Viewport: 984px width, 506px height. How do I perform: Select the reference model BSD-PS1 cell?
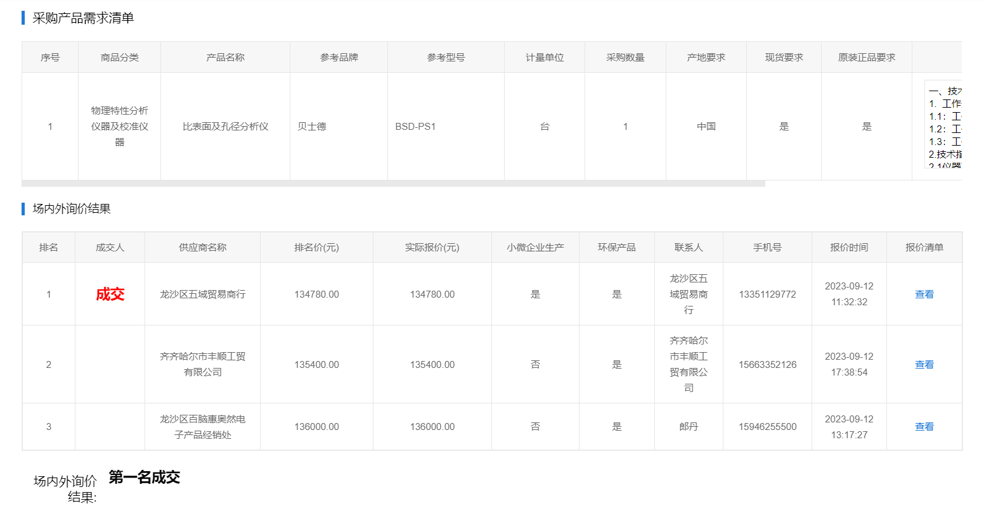(x=415, y=127)
